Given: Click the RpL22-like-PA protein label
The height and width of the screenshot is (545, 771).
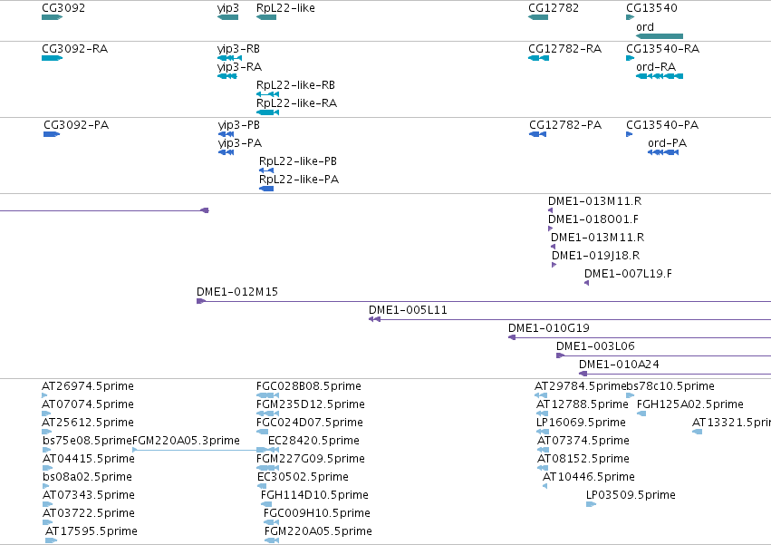Looking at the screenshot, I should (x=299, y=180).
